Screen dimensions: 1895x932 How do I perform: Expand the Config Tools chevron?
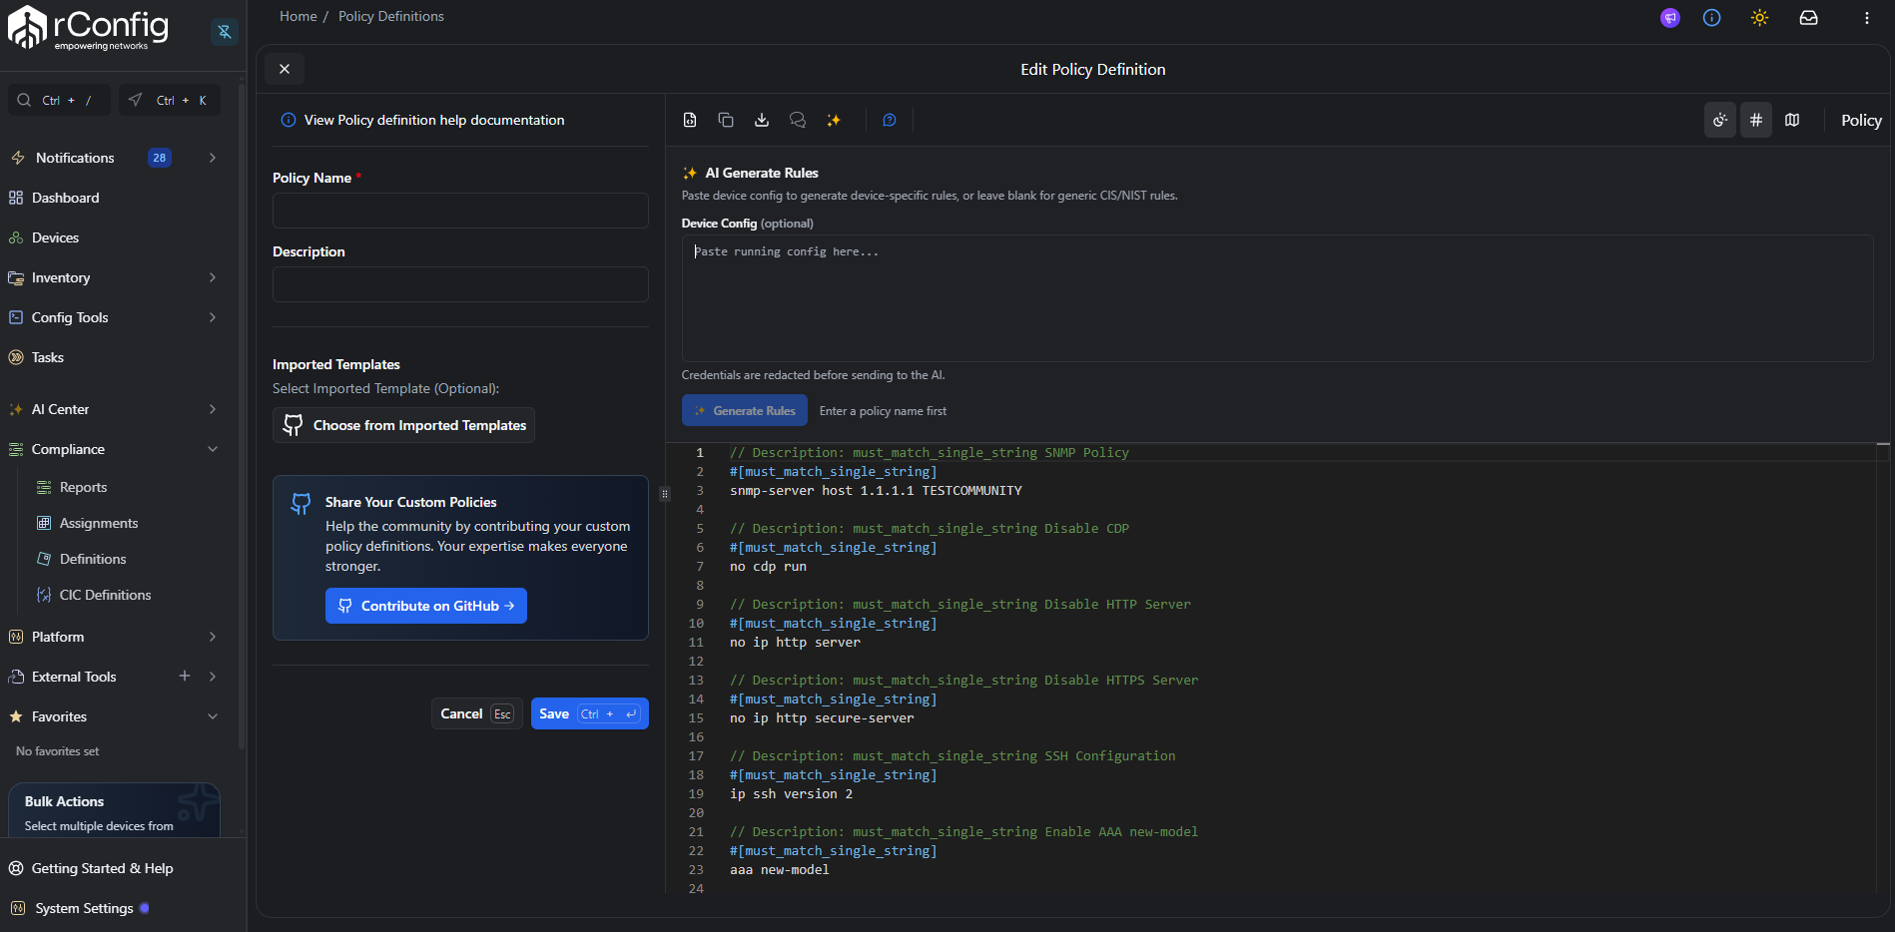[213, 317]
